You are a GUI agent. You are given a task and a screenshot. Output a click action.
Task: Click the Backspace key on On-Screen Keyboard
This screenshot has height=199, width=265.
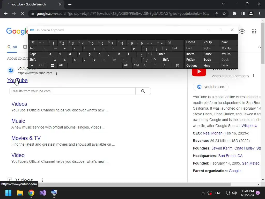click(x=175, y=42)
